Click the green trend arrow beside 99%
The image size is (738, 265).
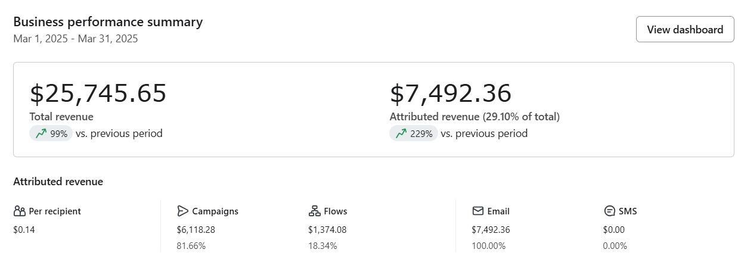41,134
